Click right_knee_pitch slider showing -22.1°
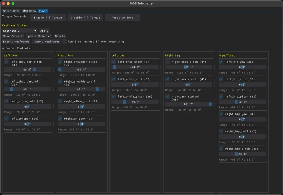Screen dimensions: 283x195 pos(188,67)
